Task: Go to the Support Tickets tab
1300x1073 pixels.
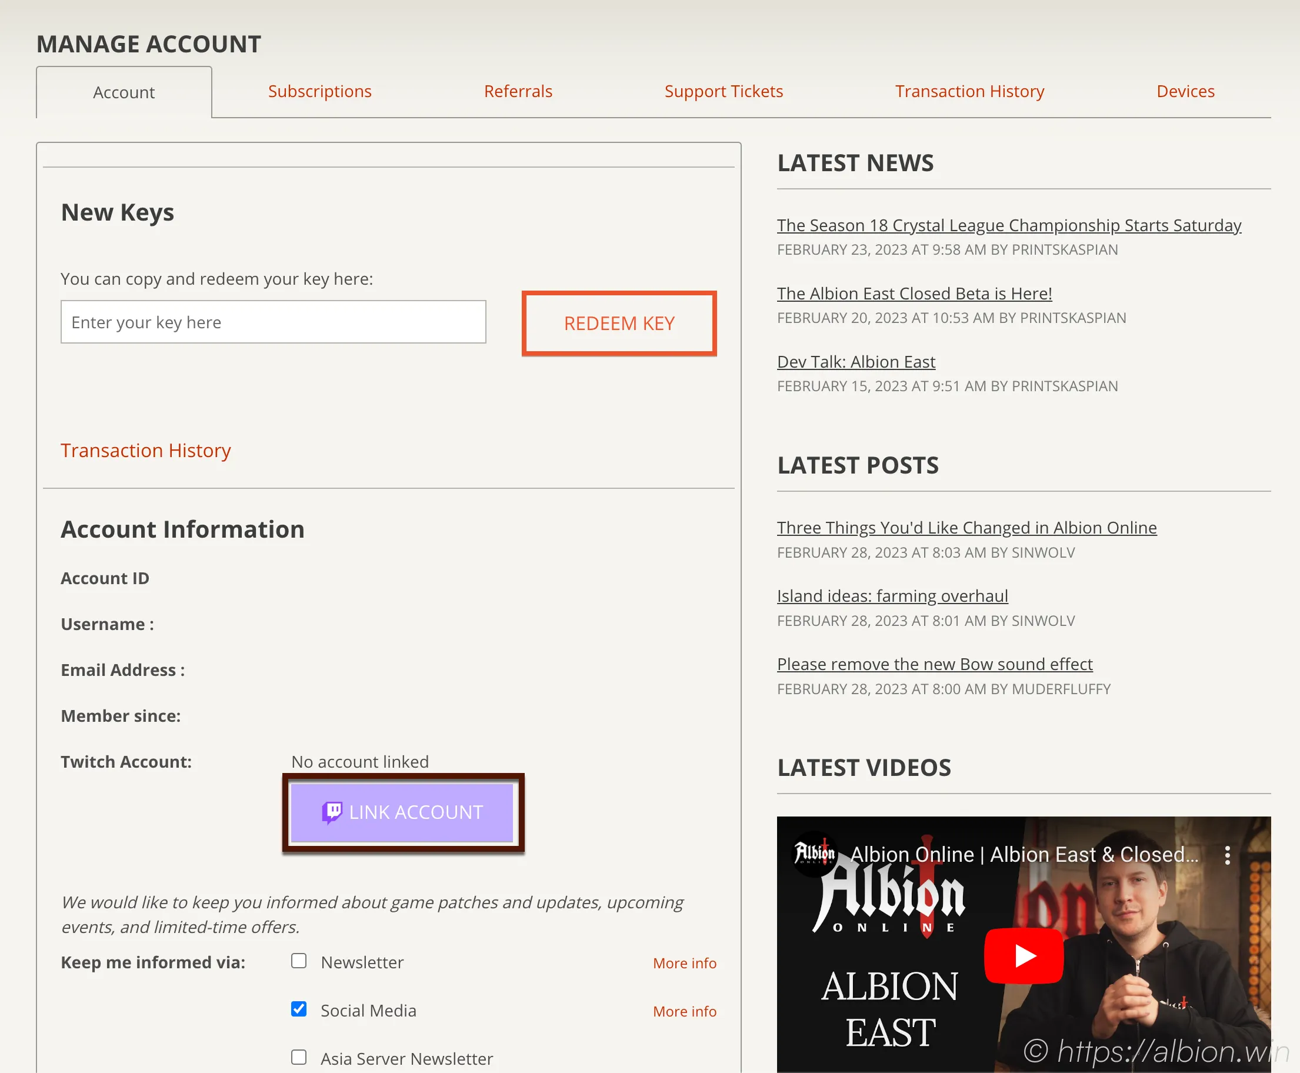Action: tap(724, 92)
